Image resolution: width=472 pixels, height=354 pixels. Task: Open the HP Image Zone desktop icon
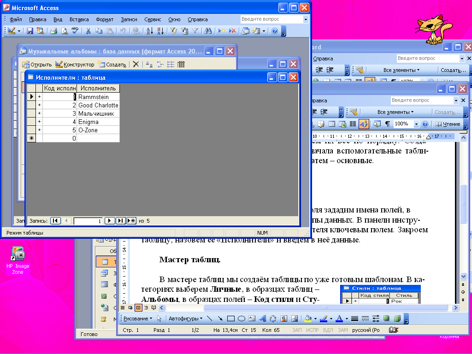[x=18, y=260]
